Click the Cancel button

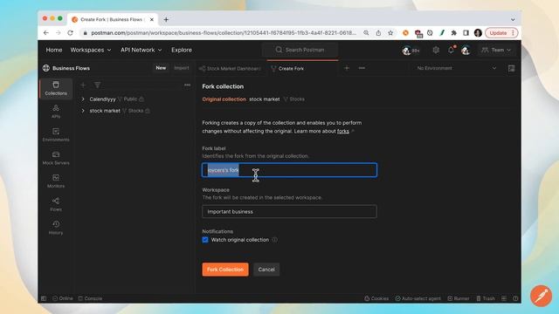tap(266, 270)
